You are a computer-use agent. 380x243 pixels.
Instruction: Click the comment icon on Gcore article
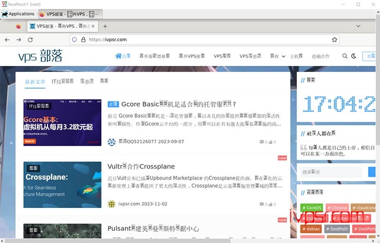[x=262, y=142]
